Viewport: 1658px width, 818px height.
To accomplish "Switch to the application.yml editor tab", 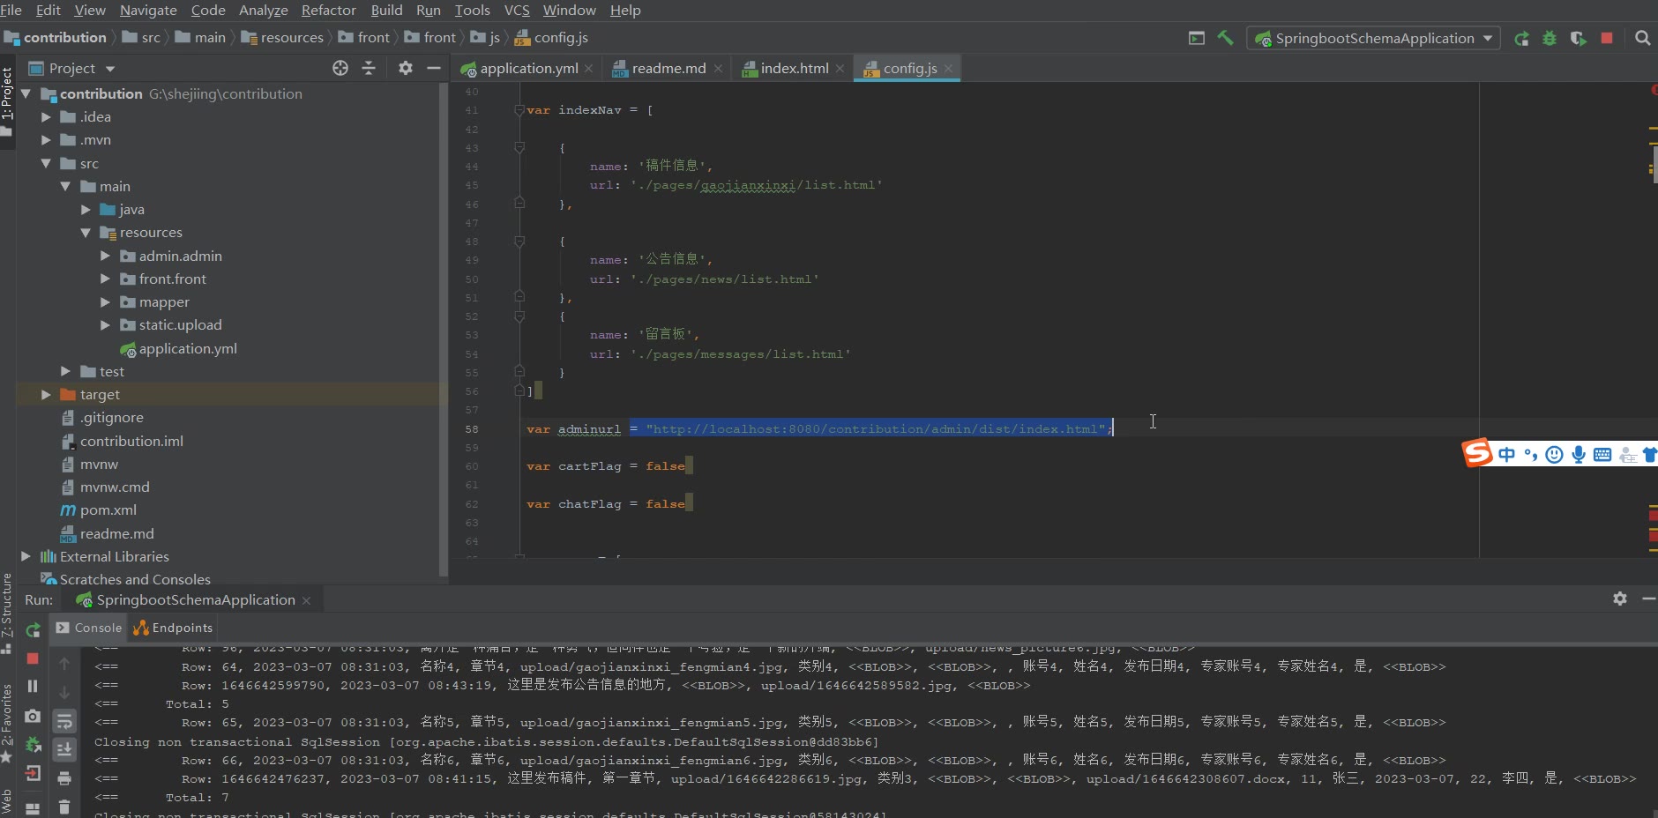I will tap(528, 68).
